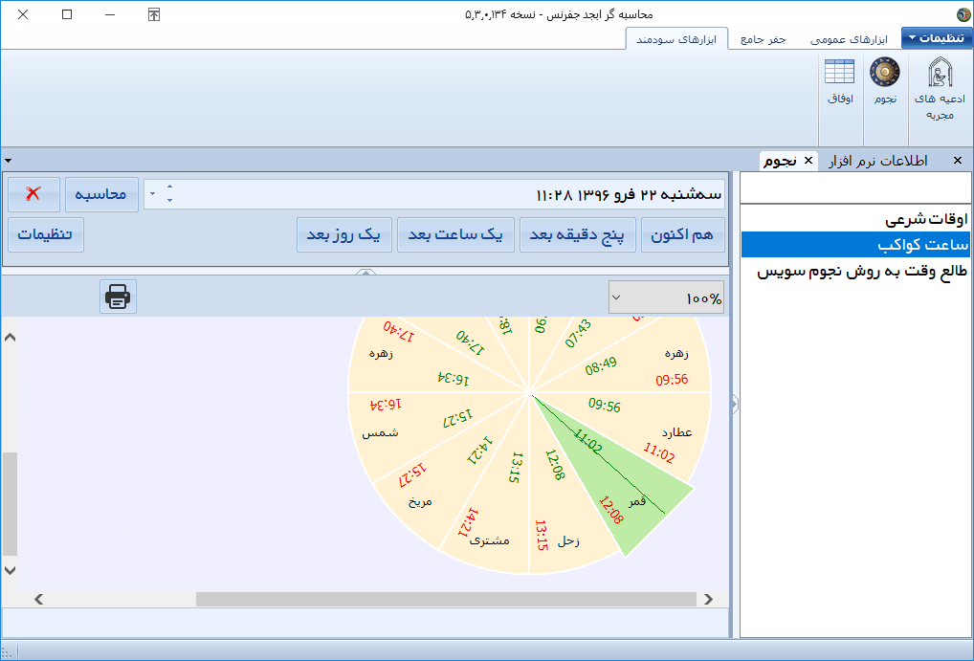Select the اطلاعات نرم افزار document tab
The image size is (974, 661).
coord(877,161)
